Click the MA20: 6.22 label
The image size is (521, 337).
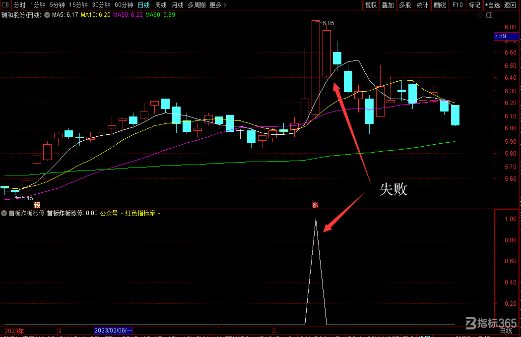[128, 15]
